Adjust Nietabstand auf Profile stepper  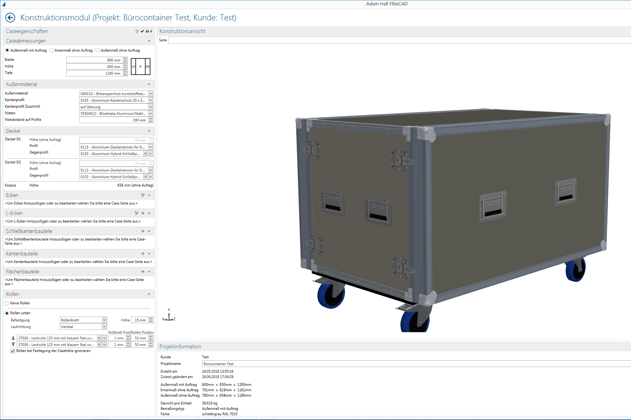pyautogui.click(x=151, y=120)
